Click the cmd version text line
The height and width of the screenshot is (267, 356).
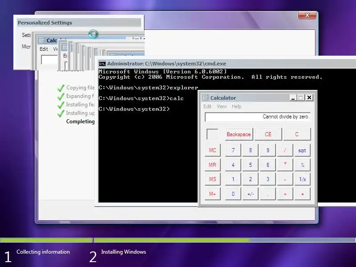click(x=162, y=72)
